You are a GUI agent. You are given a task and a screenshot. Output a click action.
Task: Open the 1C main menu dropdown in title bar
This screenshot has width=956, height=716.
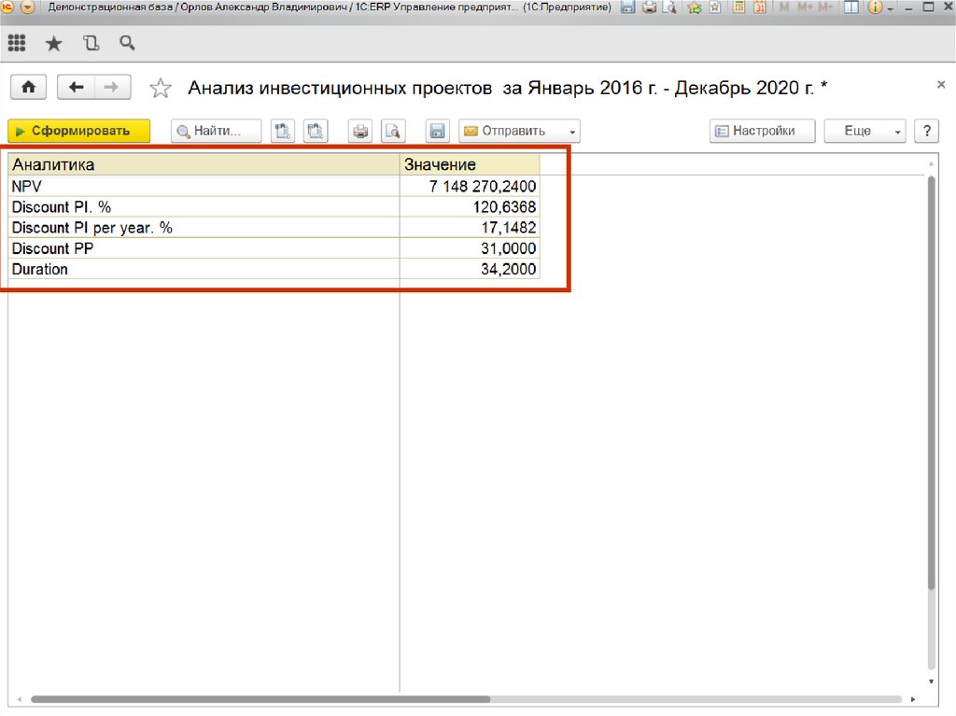click(x=27, y=7)
